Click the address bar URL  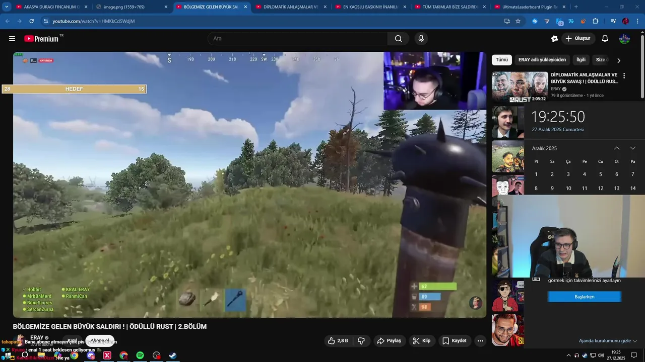click(x=93, y=21)
